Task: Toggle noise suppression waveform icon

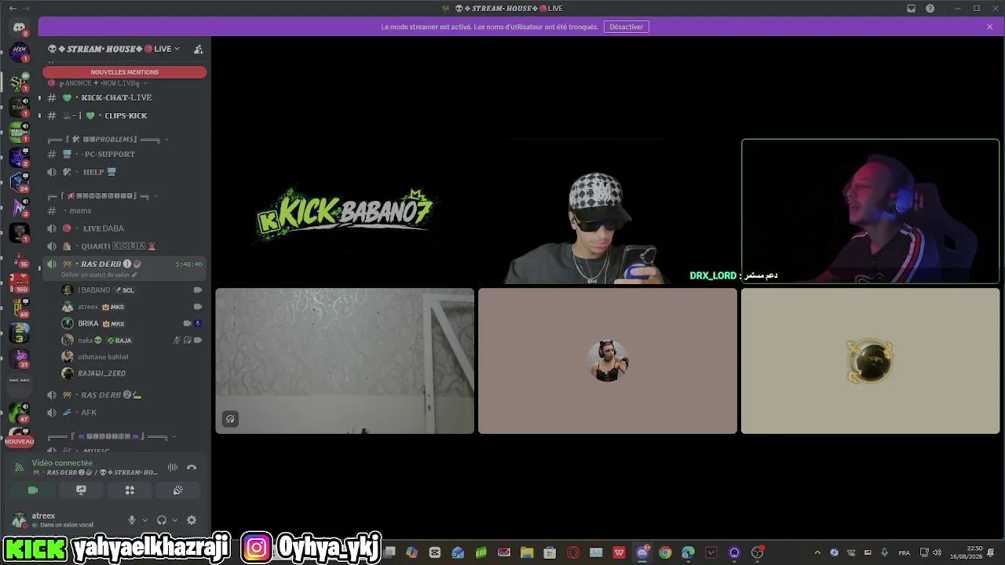Action: [173, 468]
